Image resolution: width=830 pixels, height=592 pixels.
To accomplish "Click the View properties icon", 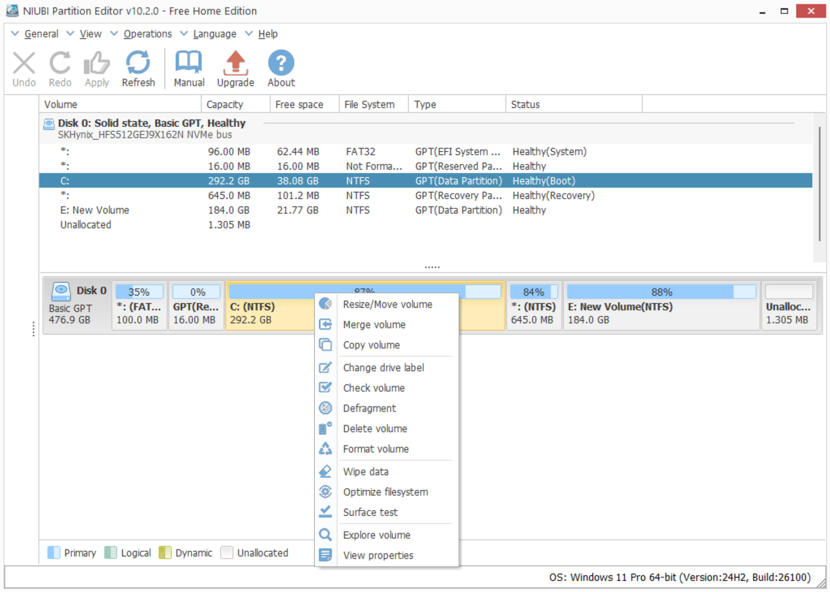I will coord(325,555).
